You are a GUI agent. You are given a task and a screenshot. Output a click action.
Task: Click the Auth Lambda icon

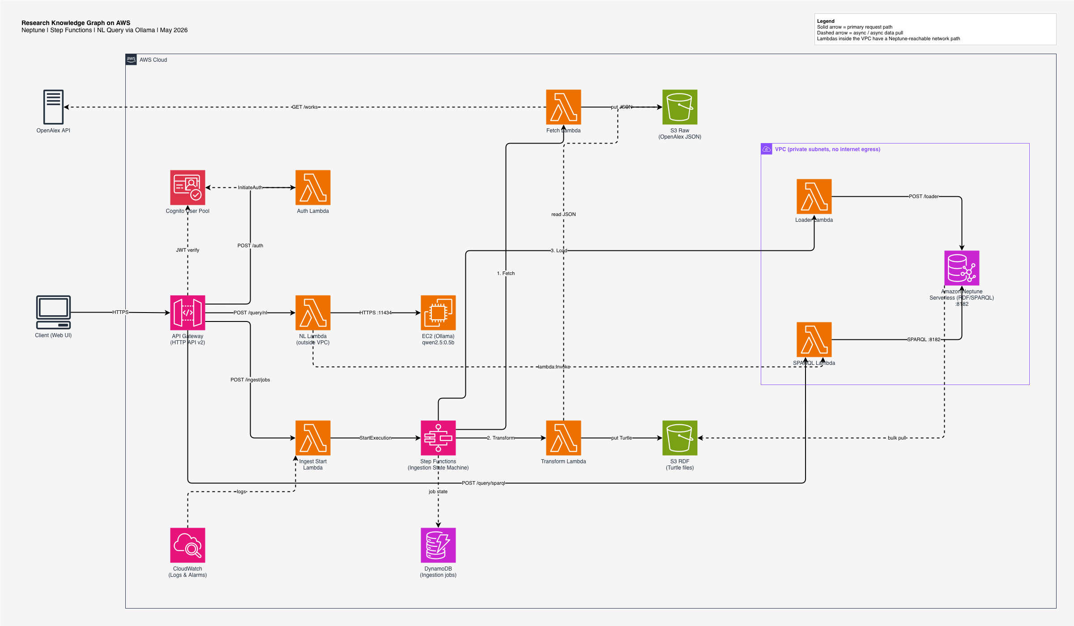point(313,187)
